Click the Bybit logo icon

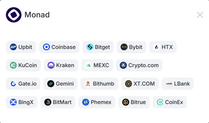click(x=124, y=47)
